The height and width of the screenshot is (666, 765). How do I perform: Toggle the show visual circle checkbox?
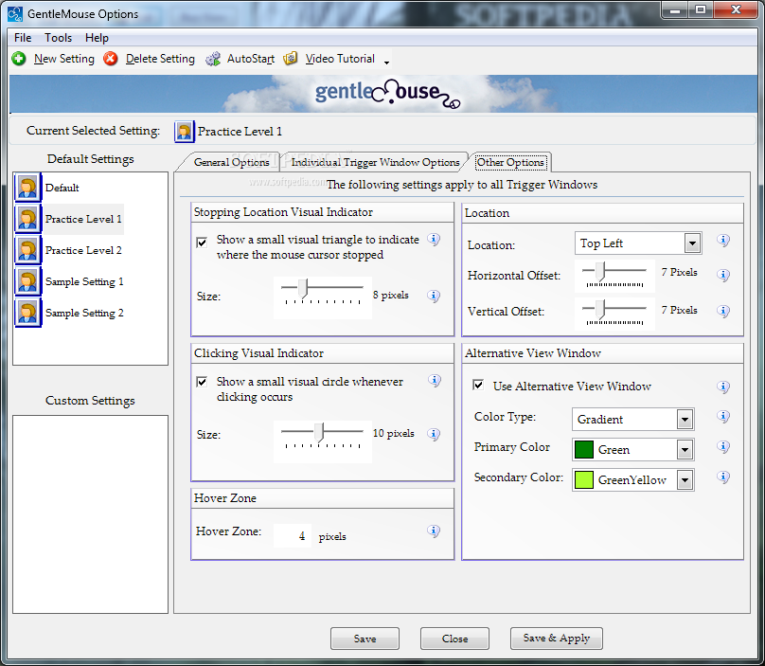(202, 382)
